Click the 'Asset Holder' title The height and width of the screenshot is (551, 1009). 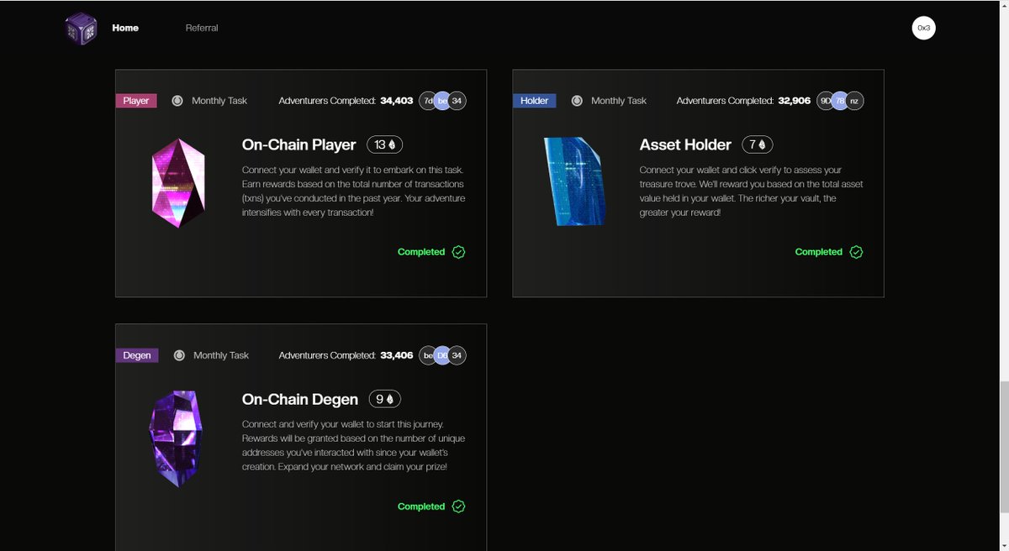click(x=685, y=144)
